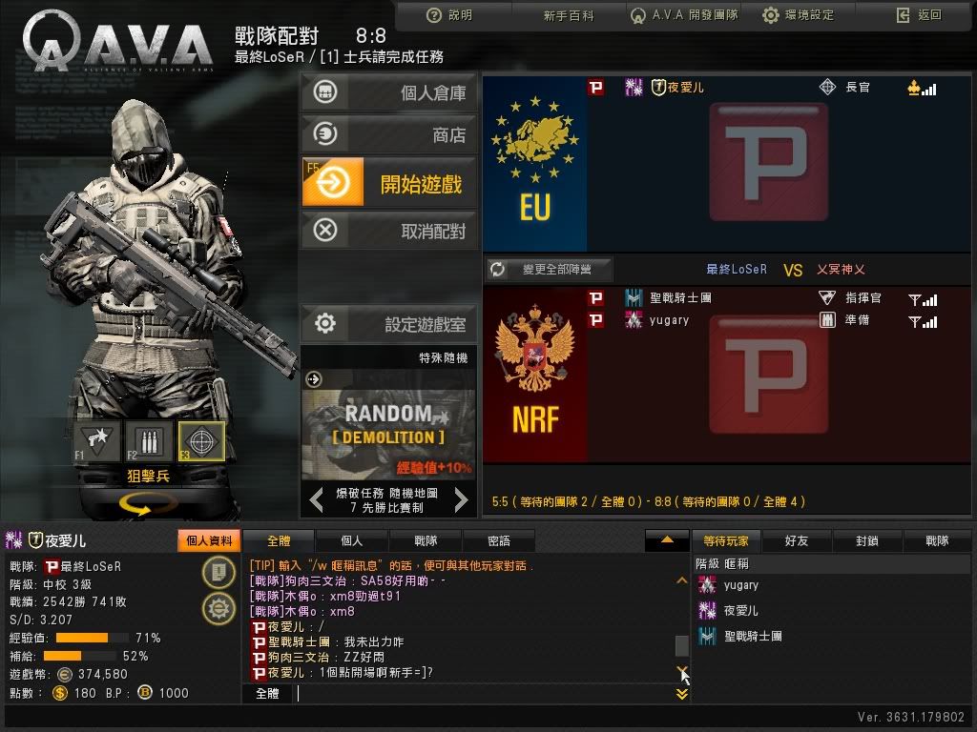
Task: Click the 返回 exit button
Action: tap(919, 15)
